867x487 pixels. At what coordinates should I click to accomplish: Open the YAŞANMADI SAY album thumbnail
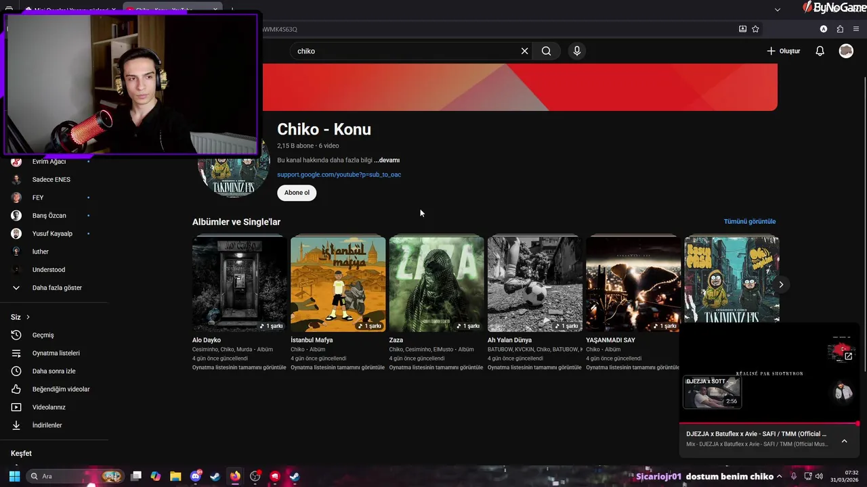(633, 284)
